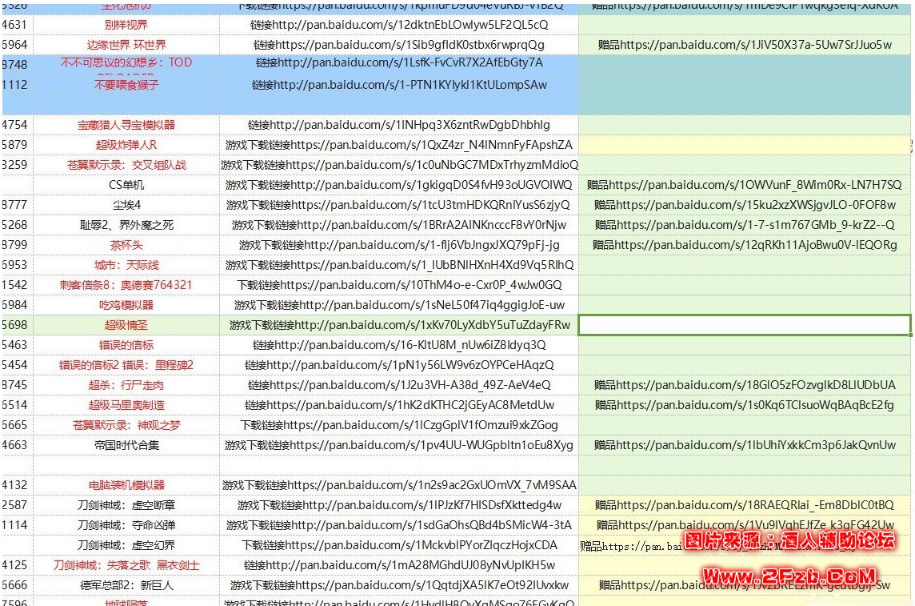This screenshot has width=915, height=606.
Task: Click the ID cell 4754
Action: point(17,125)
